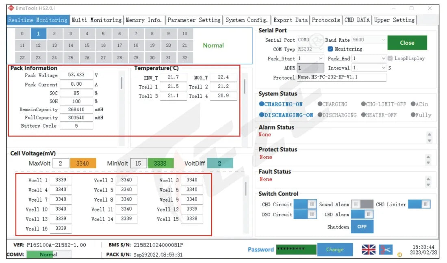Select pack number 10 in the pack grid
This screenshot has width=447, height=263.
[x=184, y=34]
